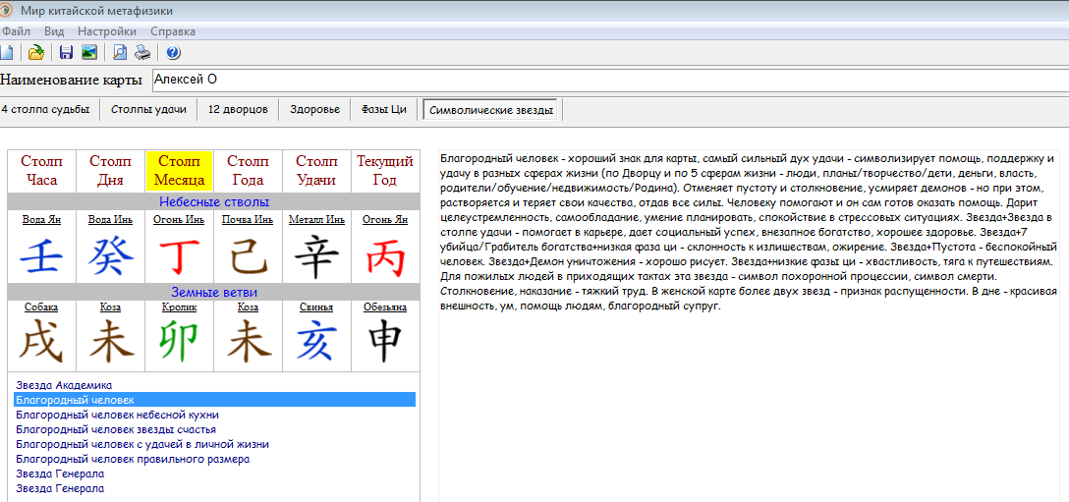
Task: Click highlighted Столп Месяца column header
Action: 179,171
